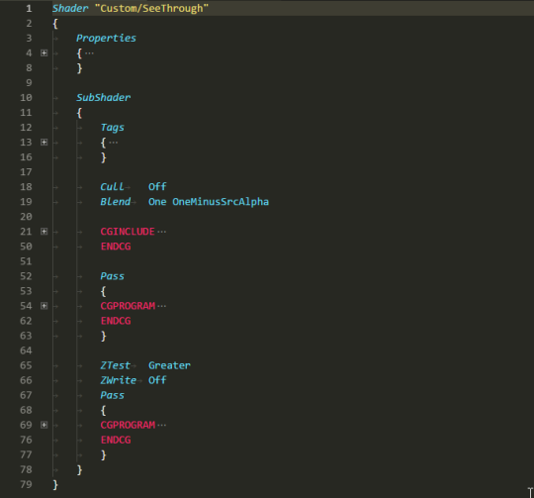
Task: Click line number 10 in the gutter
Action: tap(27, 97)
